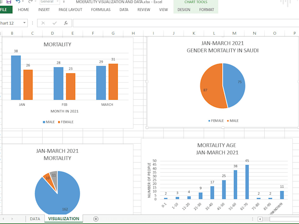Select the orange JAN female bar labeled 26
299x224 pixels.
tap(28, 85)
